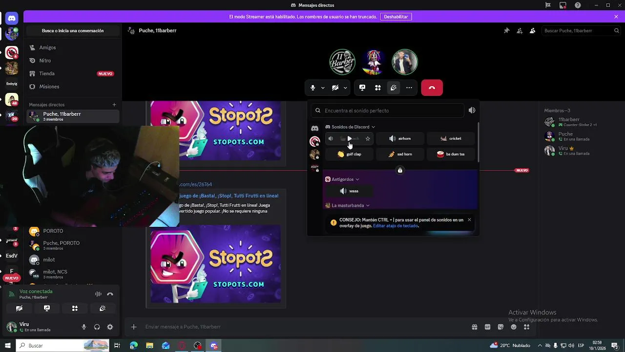Viewport: 625px width, 352px height.
Task: Mute microphone in the call controls
Action: coord(313,88)
